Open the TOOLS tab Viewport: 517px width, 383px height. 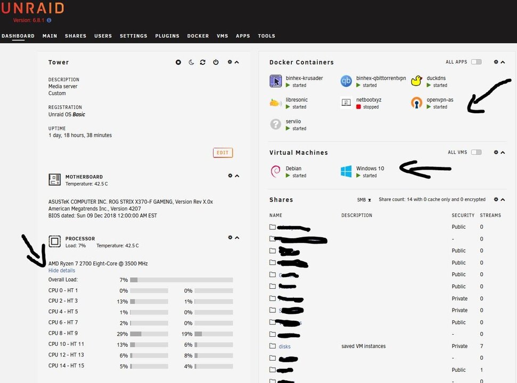click(x=266, y=36)
